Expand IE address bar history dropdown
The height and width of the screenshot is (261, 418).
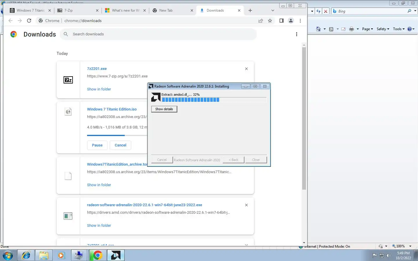tap(312, 11)
